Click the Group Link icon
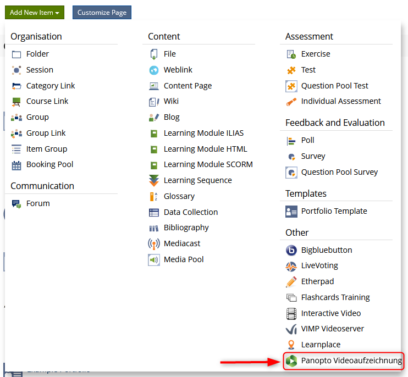 point(16,134)
